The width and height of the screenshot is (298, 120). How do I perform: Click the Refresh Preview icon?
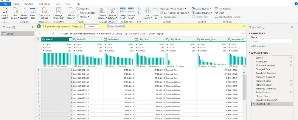click(x=71, y=11)
